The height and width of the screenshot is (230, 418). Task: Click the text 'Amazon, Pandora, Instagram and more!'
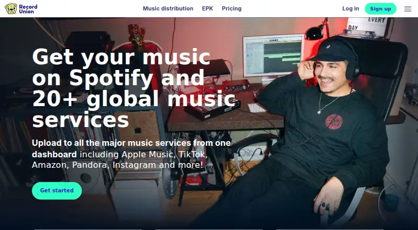117,165
